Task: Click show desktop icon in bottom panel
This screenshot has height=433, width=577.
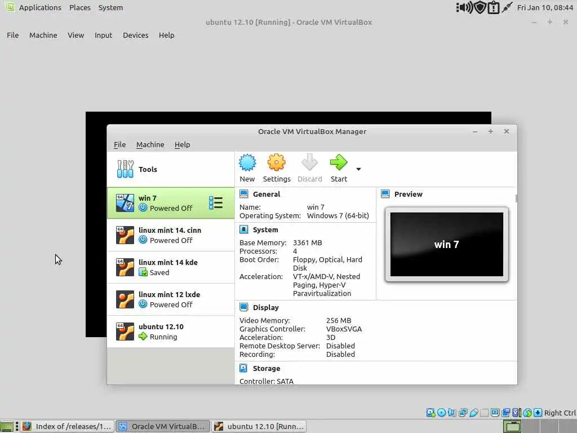Action: tap(7, 426)
